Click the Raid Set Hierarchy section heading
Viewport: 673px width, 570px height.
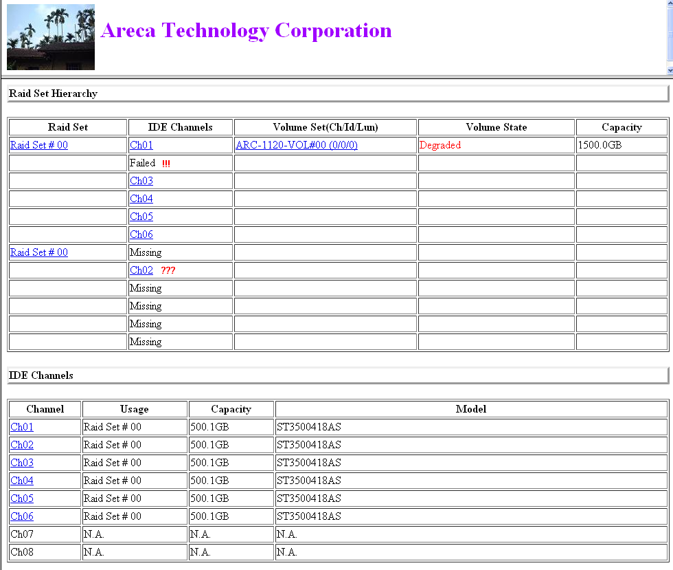pos(54,94)
